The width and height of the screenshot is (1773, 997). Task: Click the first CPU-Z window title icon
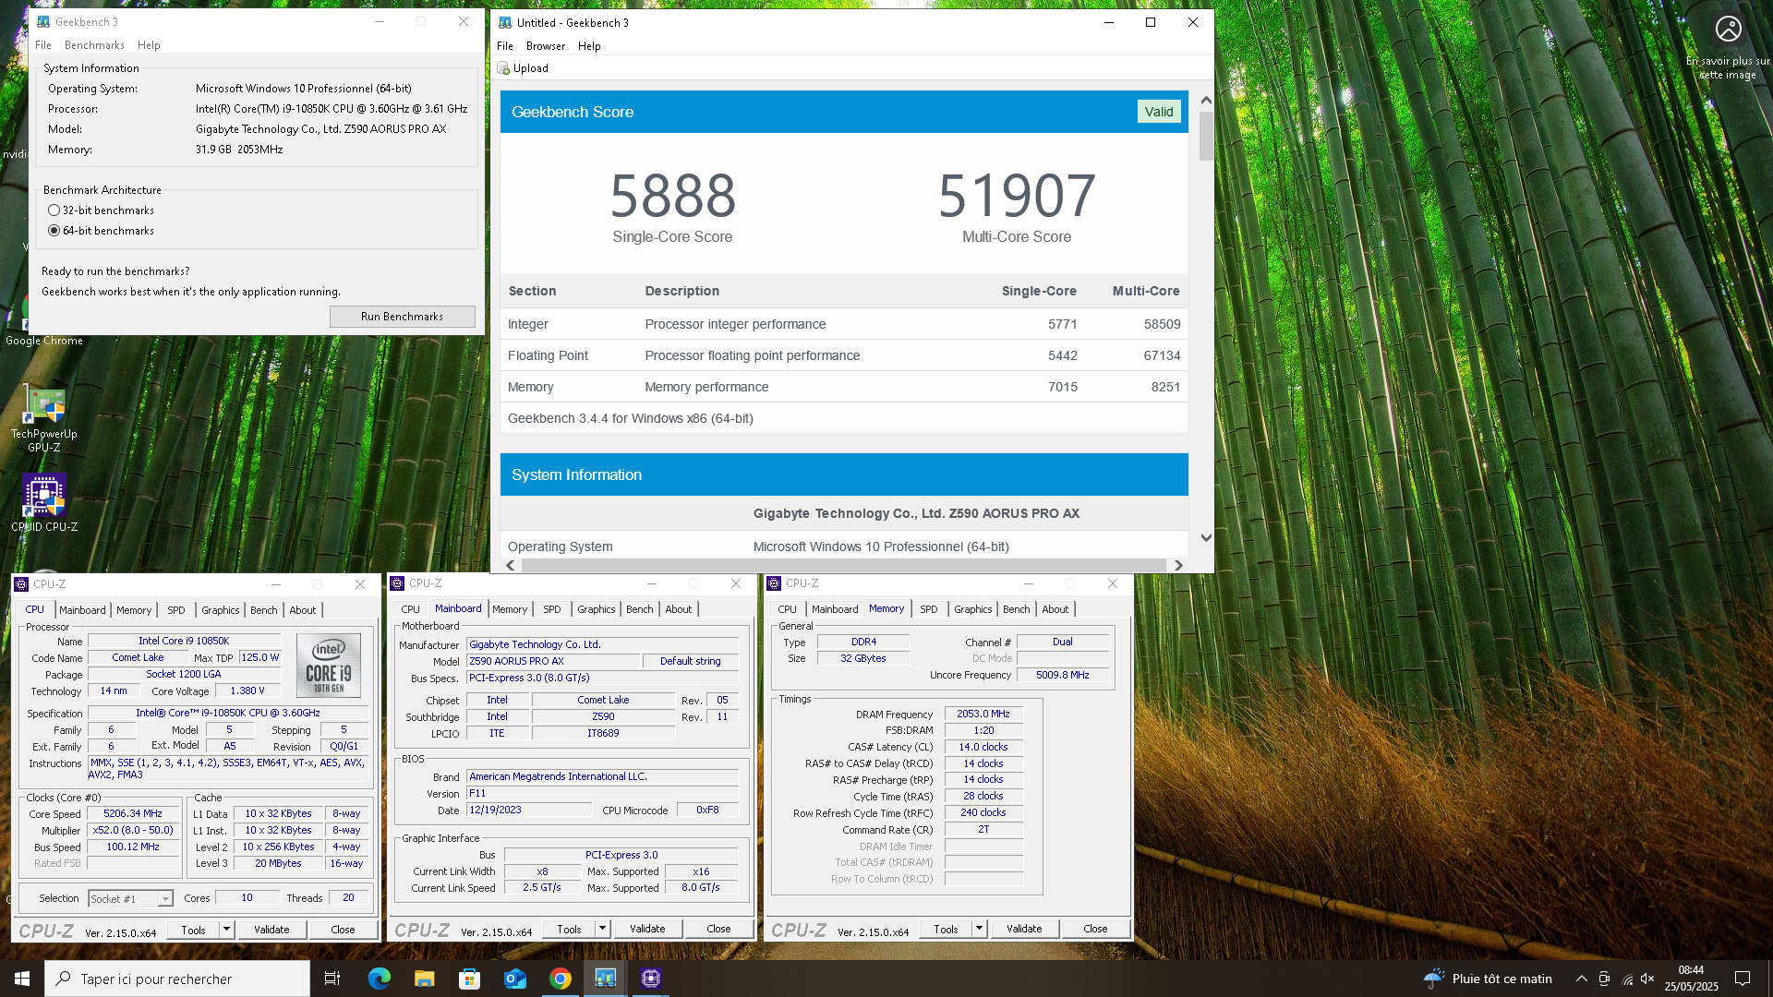21,584
